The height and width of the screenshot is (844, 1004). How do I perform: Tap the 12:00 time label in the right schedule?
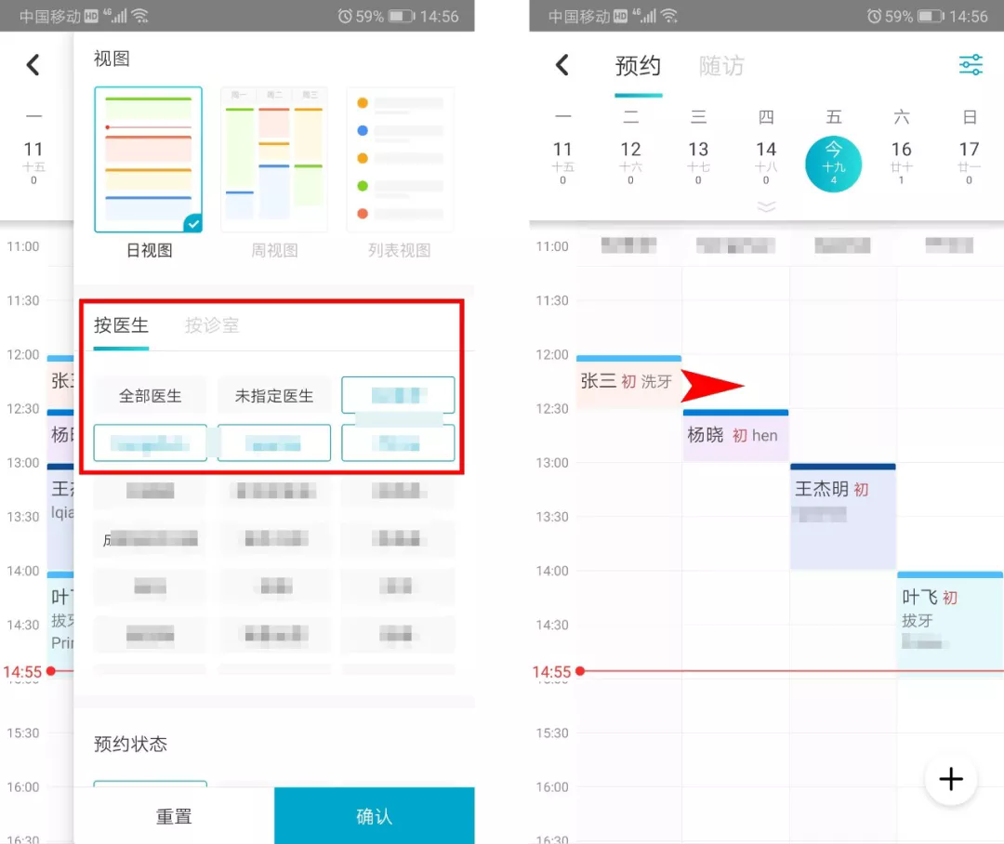pyautogui.click(x=551, y=354)
